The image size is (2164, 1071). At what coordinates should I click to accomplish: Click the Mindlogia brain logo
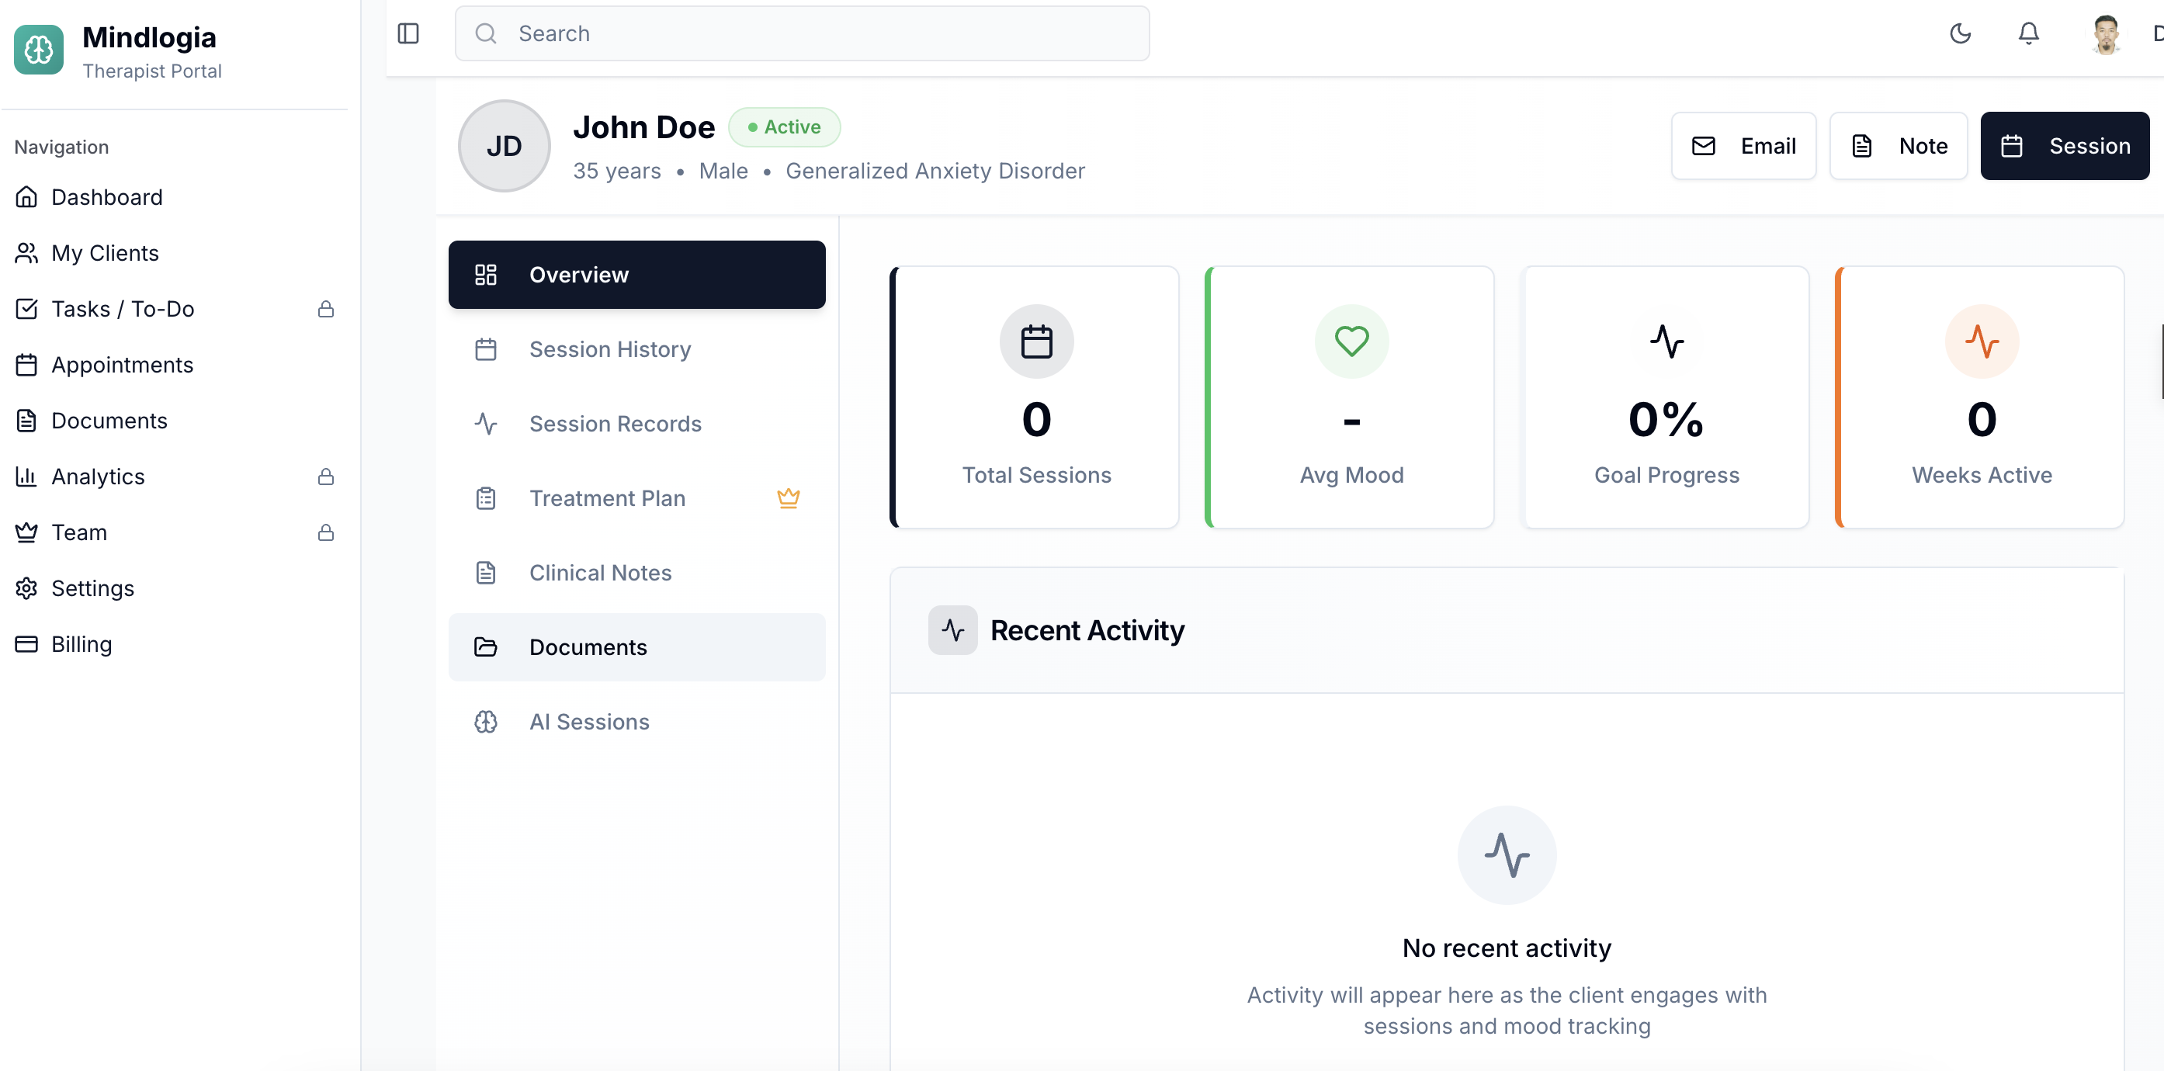[x=39, y=50]
